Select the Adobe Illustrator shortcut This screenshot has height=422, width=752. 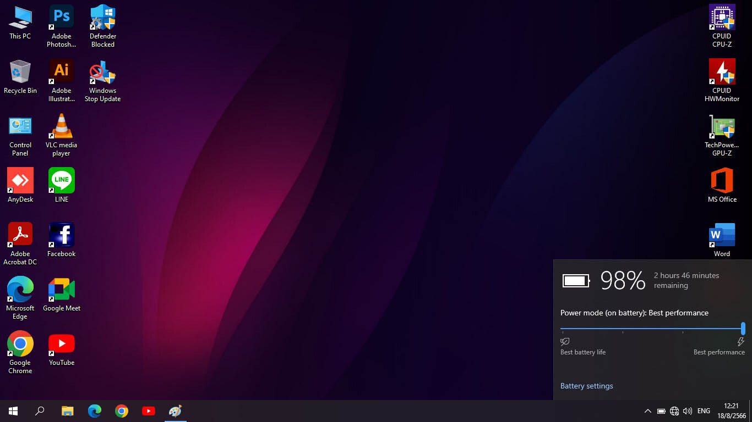62,81
